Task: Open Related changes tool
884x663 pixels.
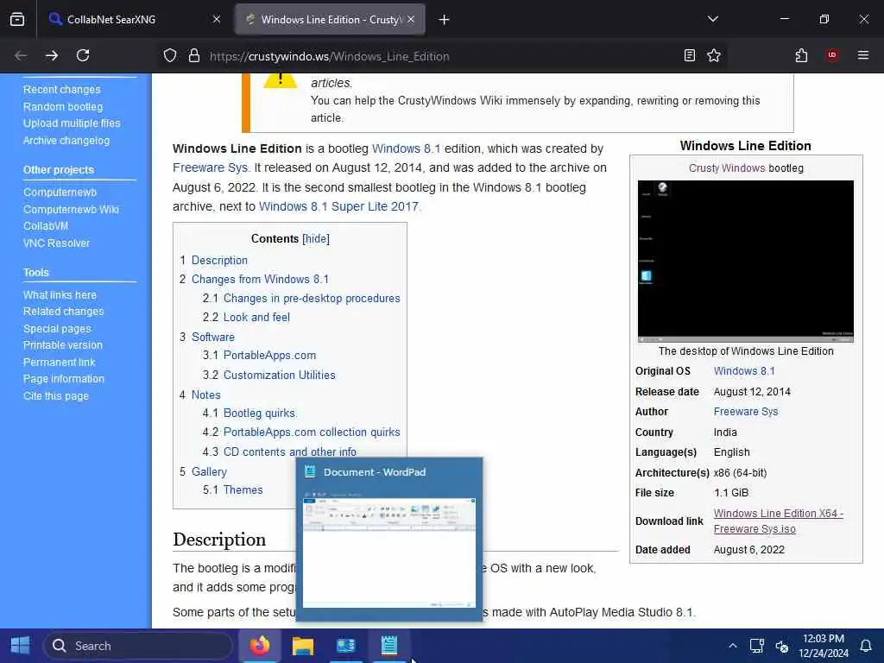Action: (x=64, y=311)
